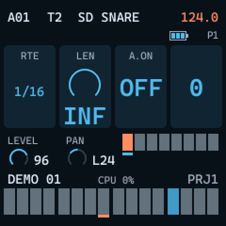This screenshot has height=226, width=226.
Task: Click the PAN knob
Action: 77,157
